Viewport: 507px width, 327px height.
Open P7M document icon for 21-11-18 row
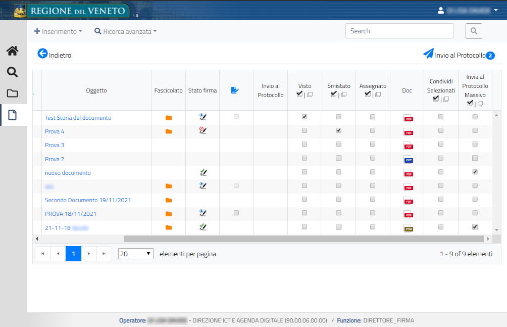[x=408, y=228]
